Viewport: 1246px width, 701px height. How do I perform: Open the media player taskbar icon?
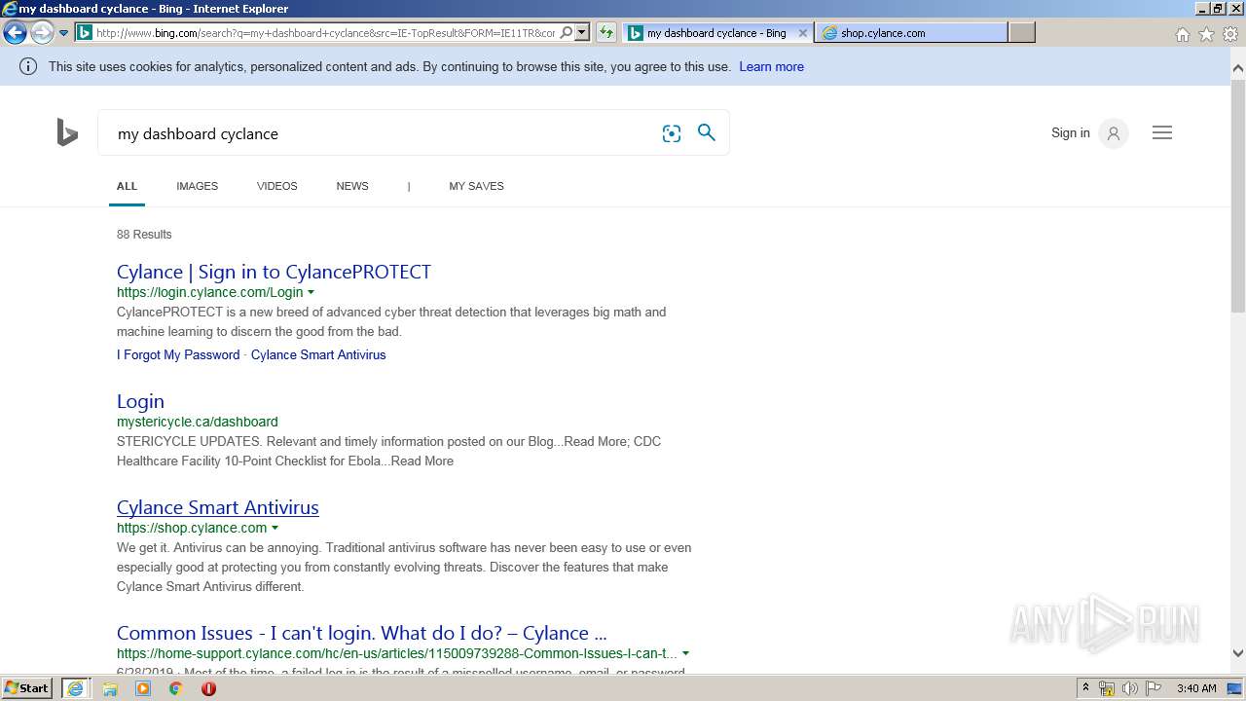[x=143, y=688]
